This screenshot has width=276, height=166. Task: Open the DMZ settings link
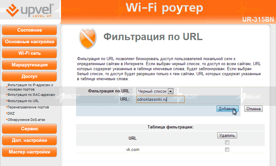[x=11, y=113]
